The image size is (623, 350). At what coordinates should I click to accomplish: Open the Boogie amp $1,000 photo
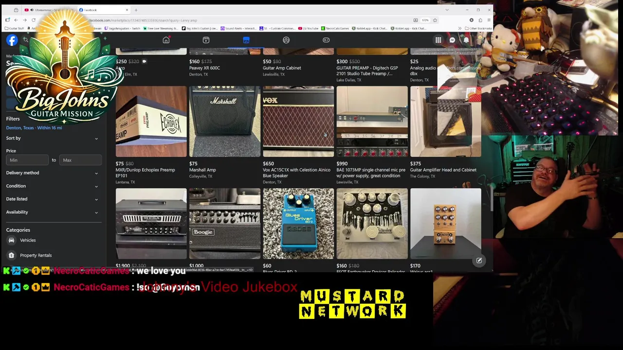[x=225, y=224]
